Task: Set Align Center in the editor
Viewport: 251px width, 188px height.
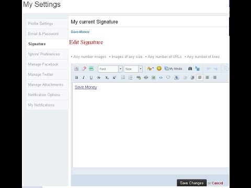Action: pos(207,77)
